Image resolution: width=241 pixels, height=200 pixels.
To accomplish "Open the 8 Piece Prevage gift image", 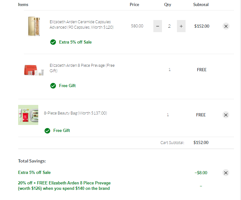I will (34, 70).
